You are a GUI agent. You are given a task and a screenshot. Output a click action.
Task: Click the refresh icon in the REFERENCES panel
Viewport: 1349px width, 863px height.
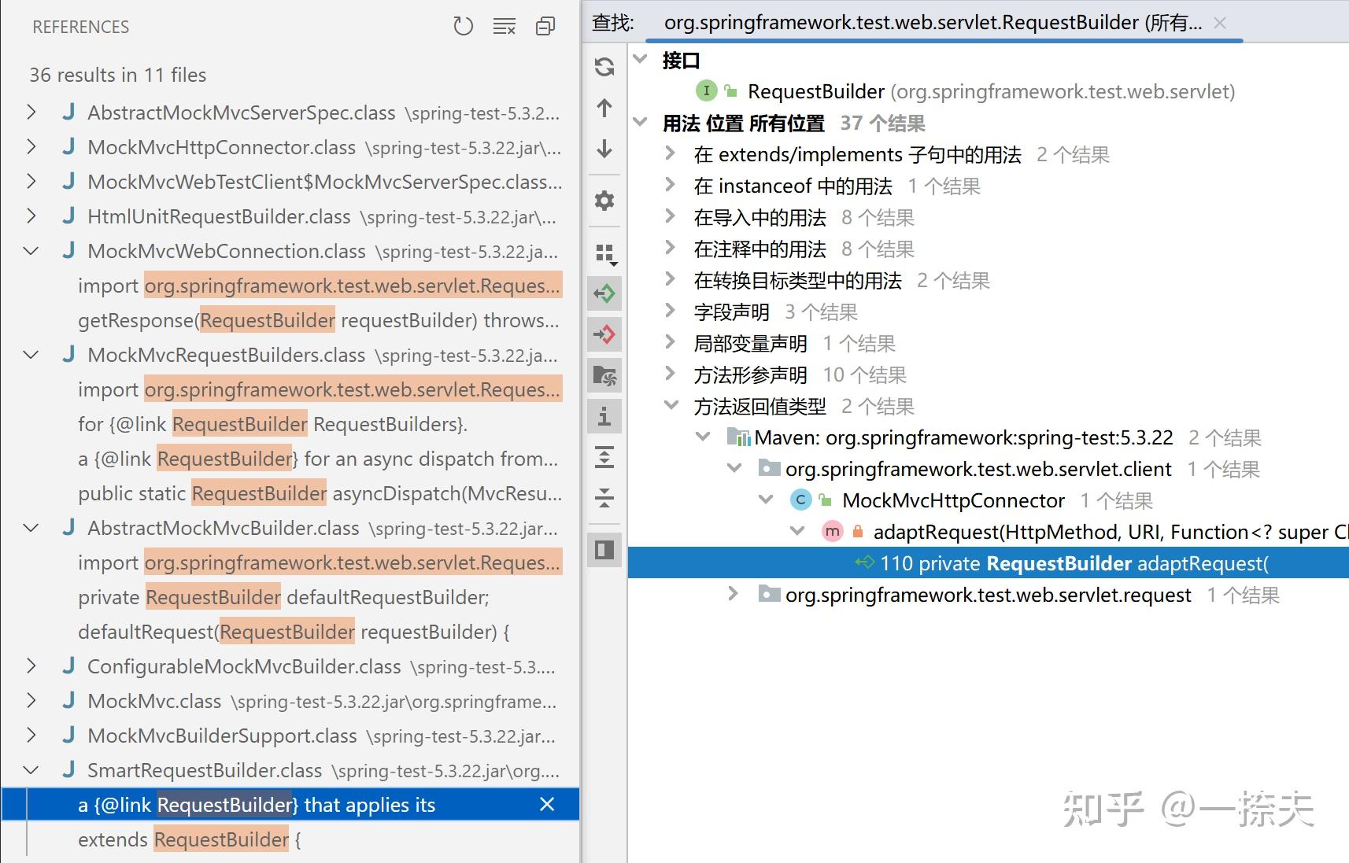coord(464,26)
